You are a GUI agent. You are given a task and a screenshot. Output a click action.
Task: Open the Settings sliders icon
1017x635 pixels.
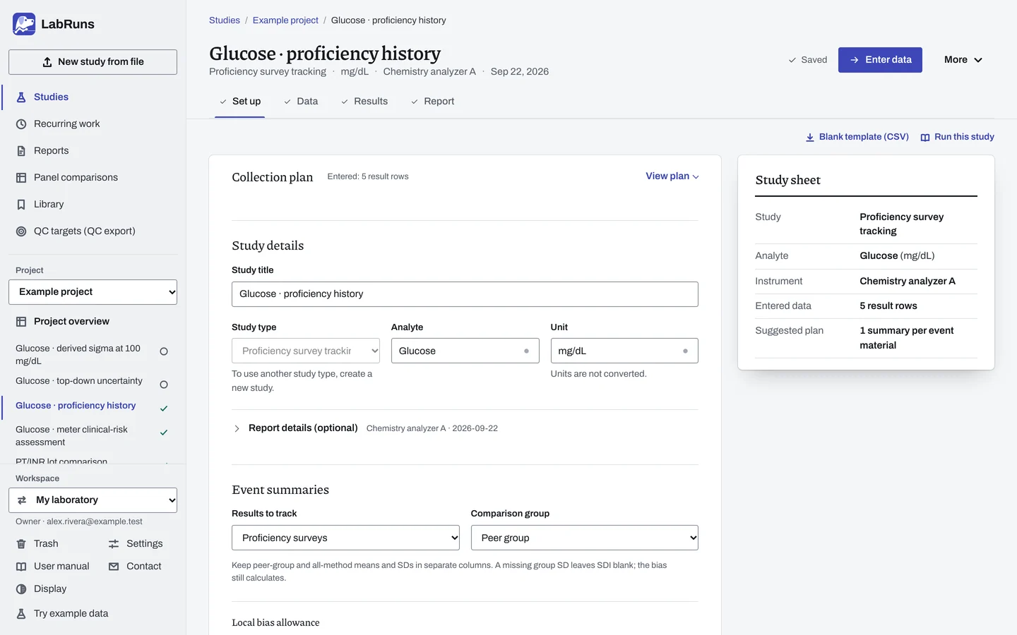click(x=114, y=544)
